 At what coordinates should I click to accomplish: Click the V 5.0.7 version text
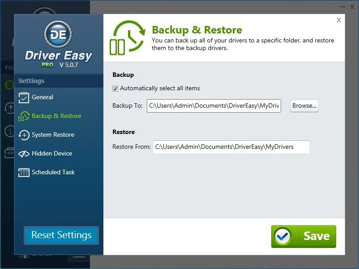pos(68,65)
